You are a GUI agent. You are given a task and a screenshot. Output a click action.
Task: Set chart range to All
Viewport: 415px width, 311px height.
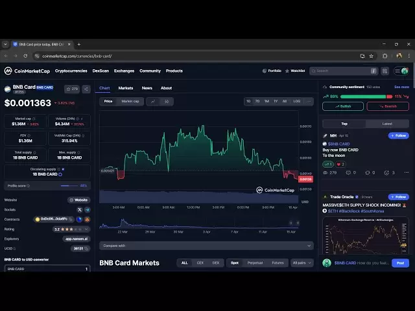[x=285, y=101]
